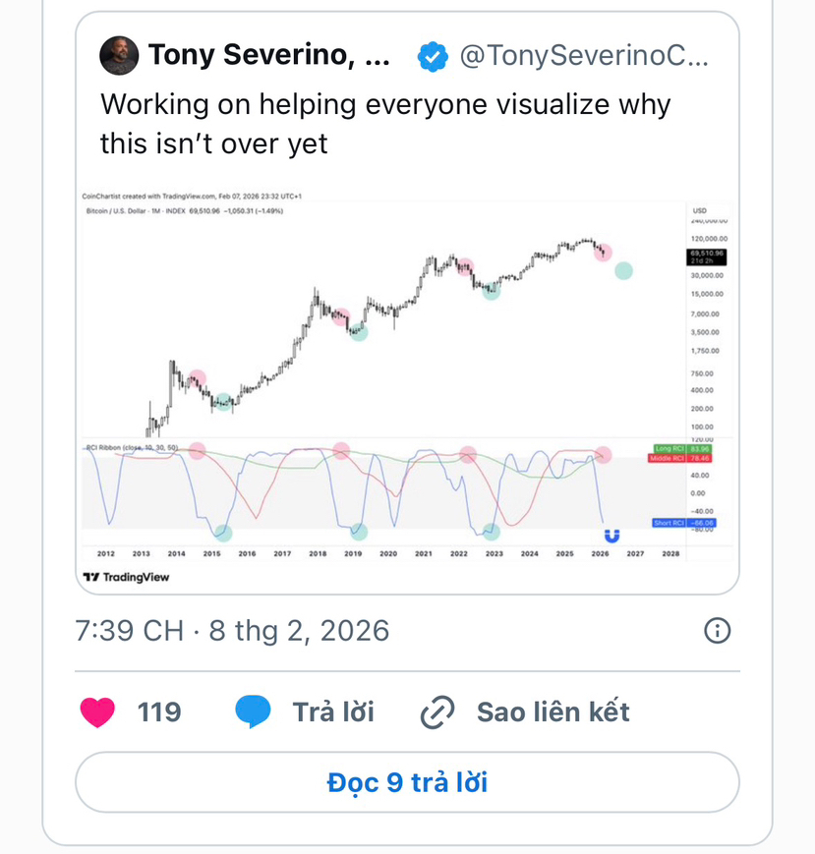Open the @TonySeverinoC handle link

584,57
